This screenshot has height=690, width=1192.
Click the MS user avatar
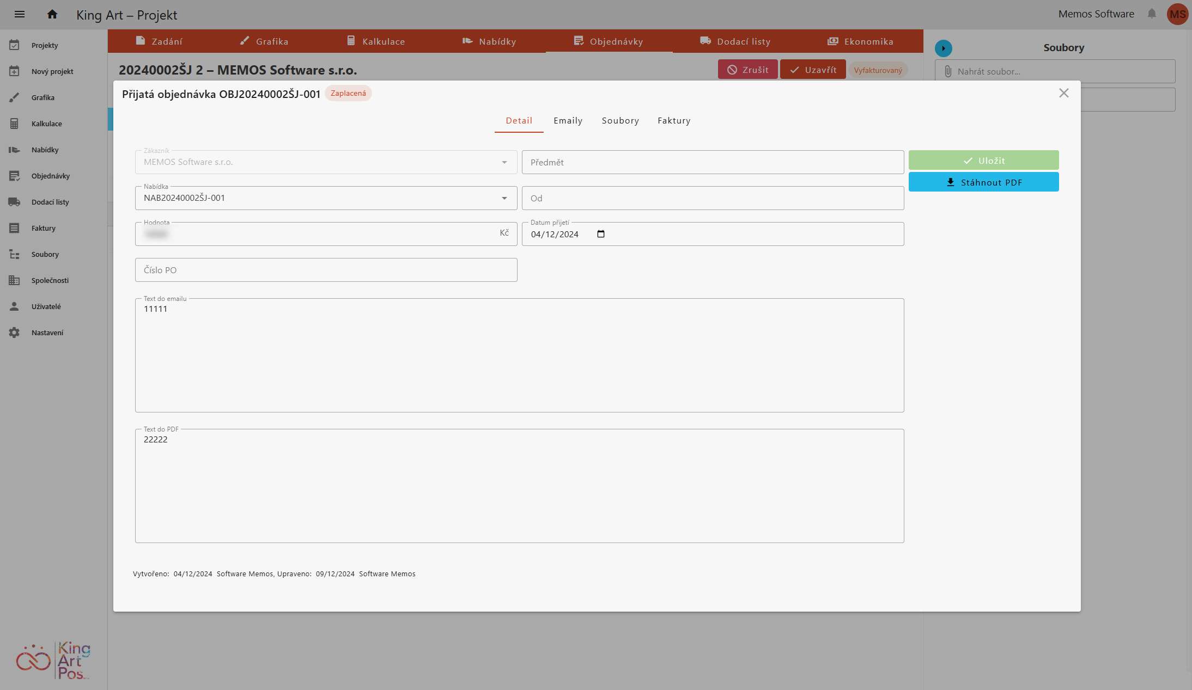coord(1177,14)
